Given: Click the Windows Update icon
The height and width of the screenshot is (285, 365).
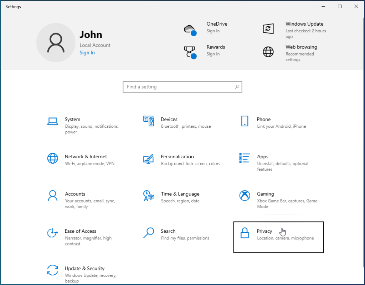Looking at the screenshot, I should [x=268, y=28].
